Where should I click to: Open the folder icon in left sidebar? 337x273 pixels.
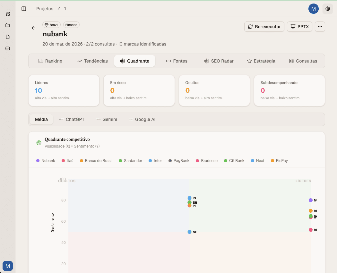point(8,25)
